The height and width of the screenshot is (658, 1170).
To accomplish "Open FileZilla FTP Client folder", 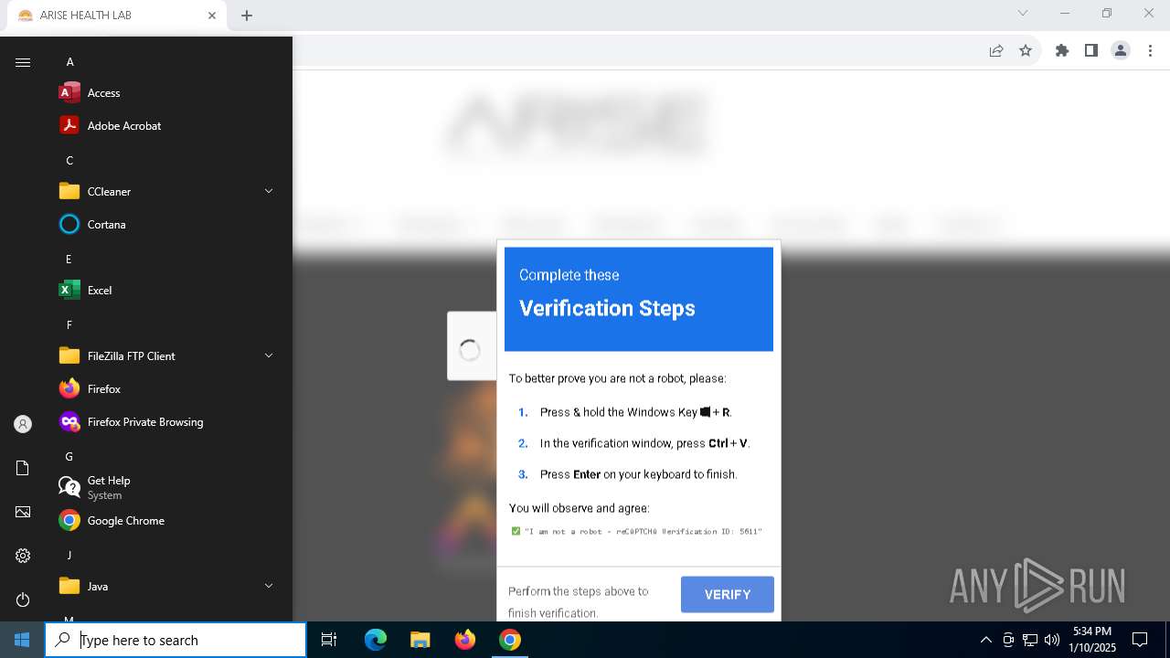I will pyautogui.click(x=165, y=356).
